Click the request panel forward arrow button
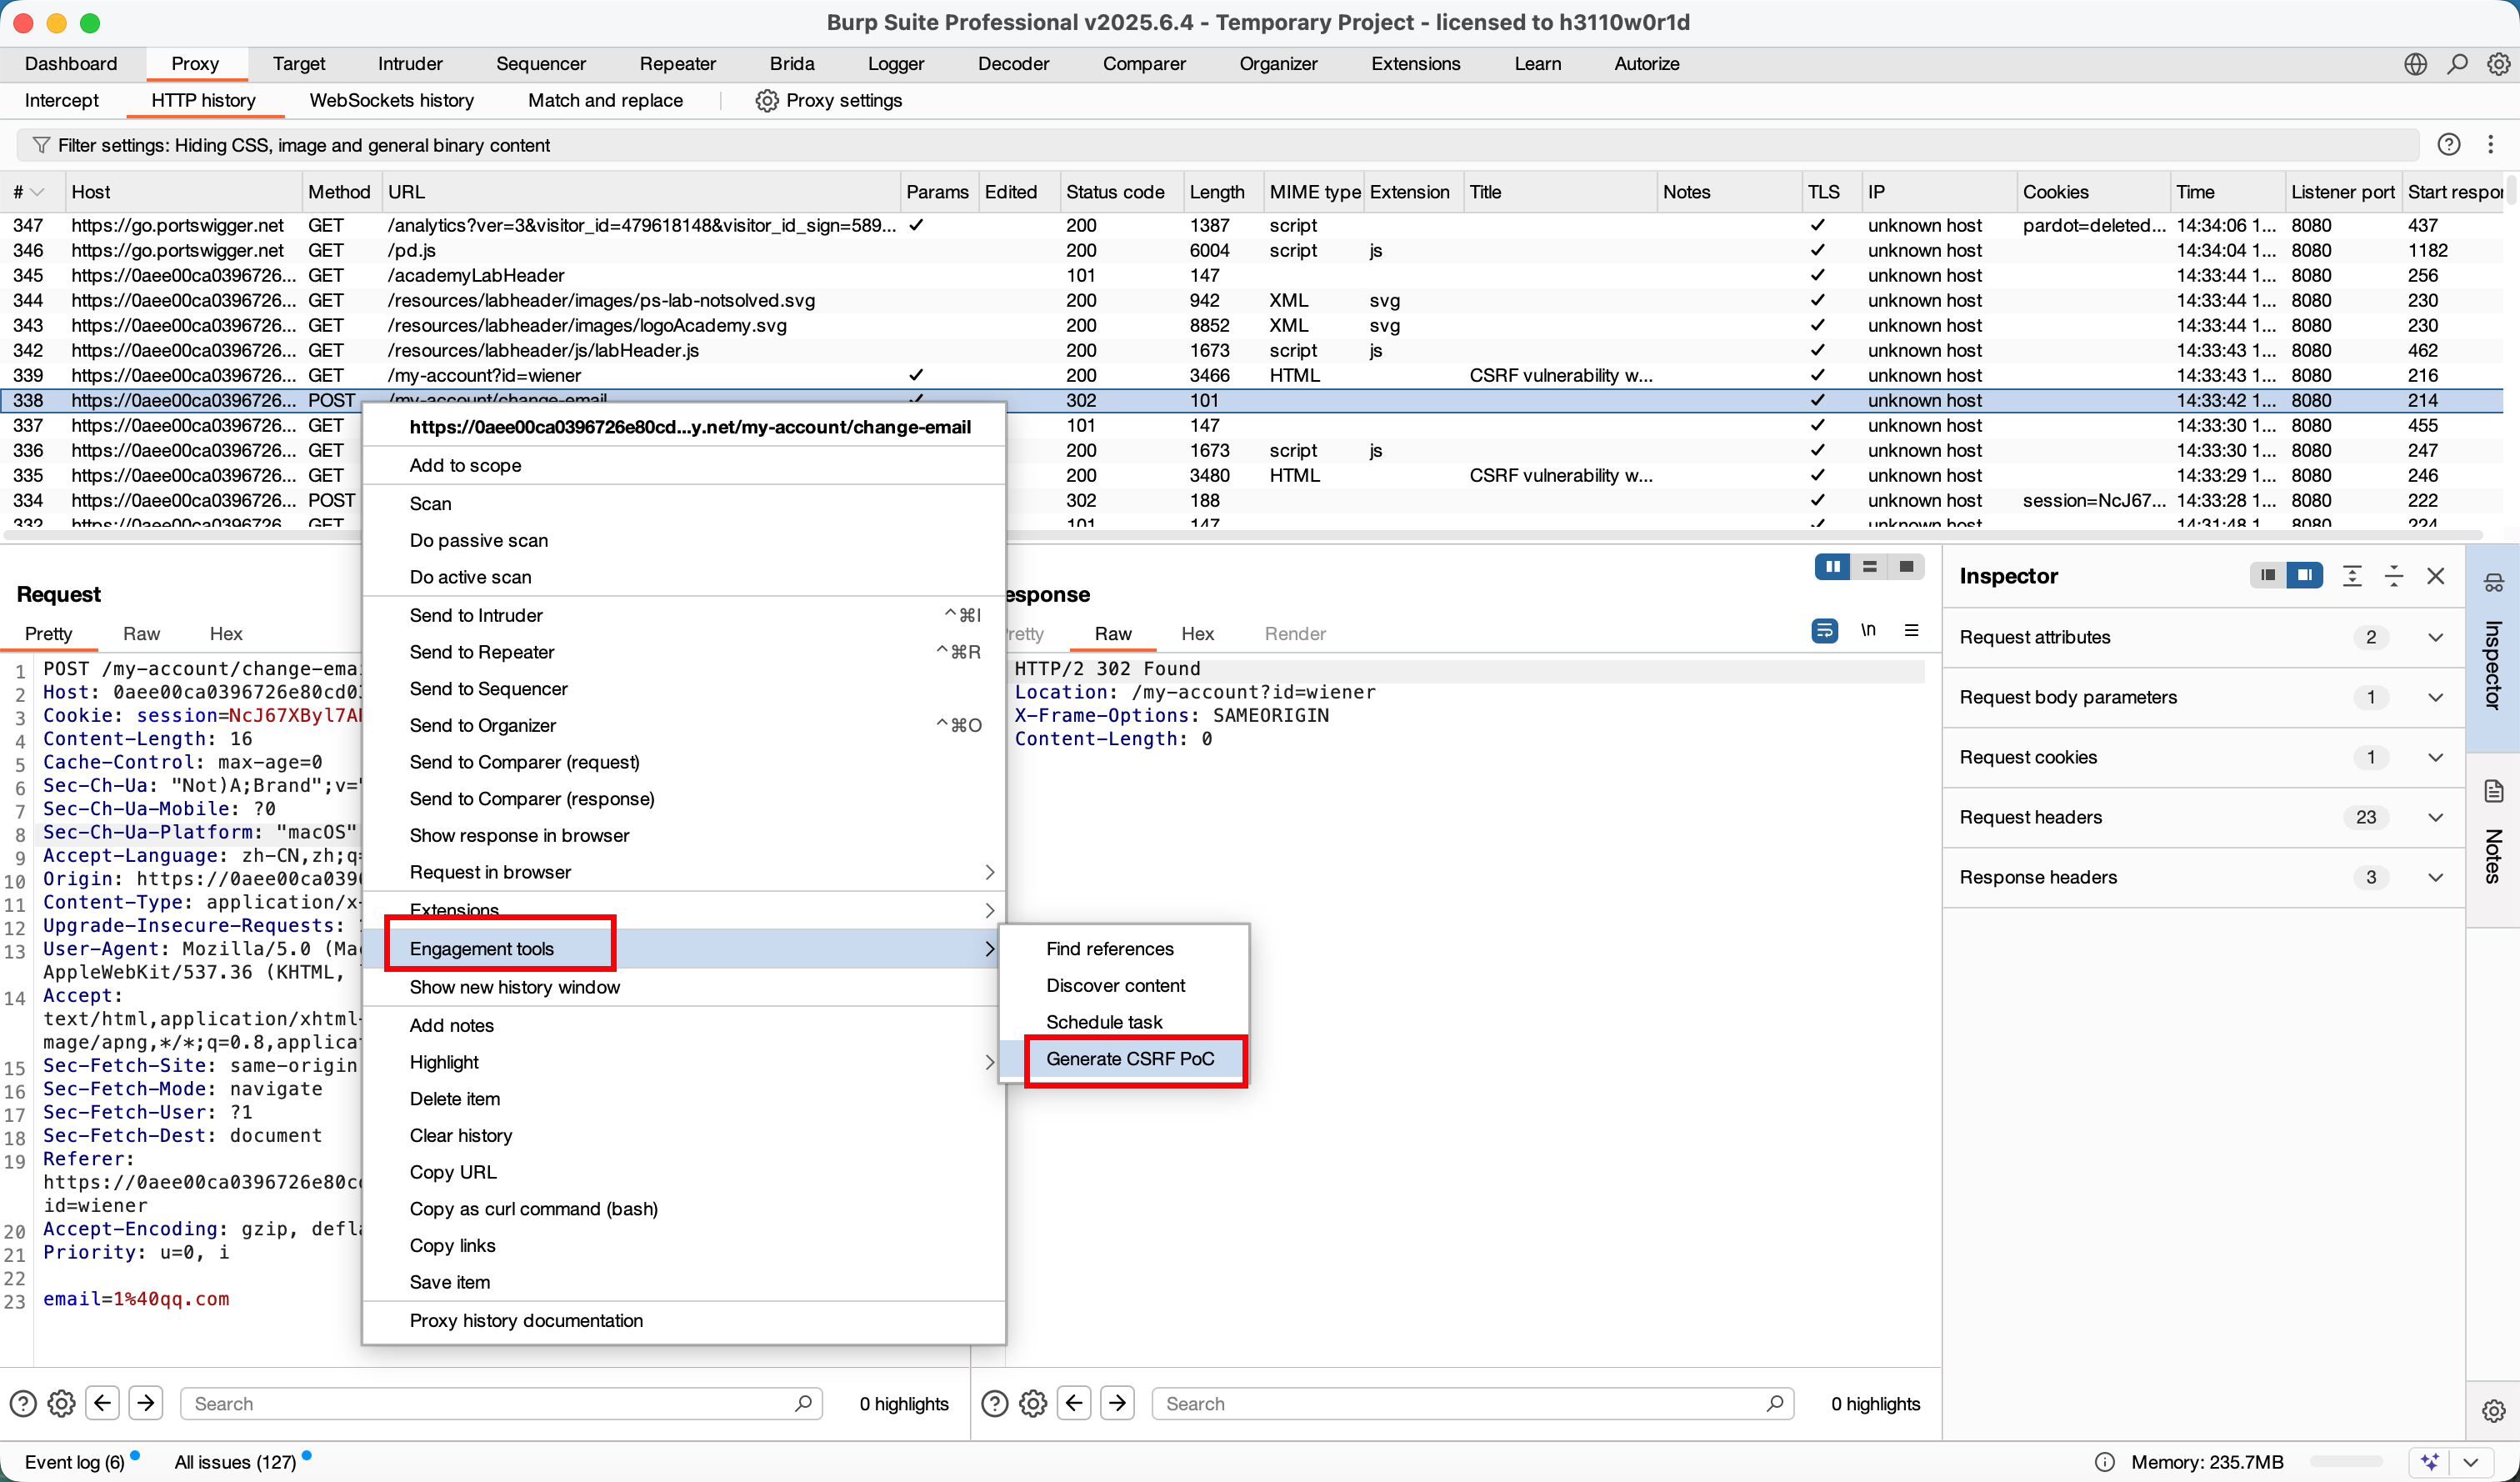Screen dimensions: 2520x1482 [146, 1403]
